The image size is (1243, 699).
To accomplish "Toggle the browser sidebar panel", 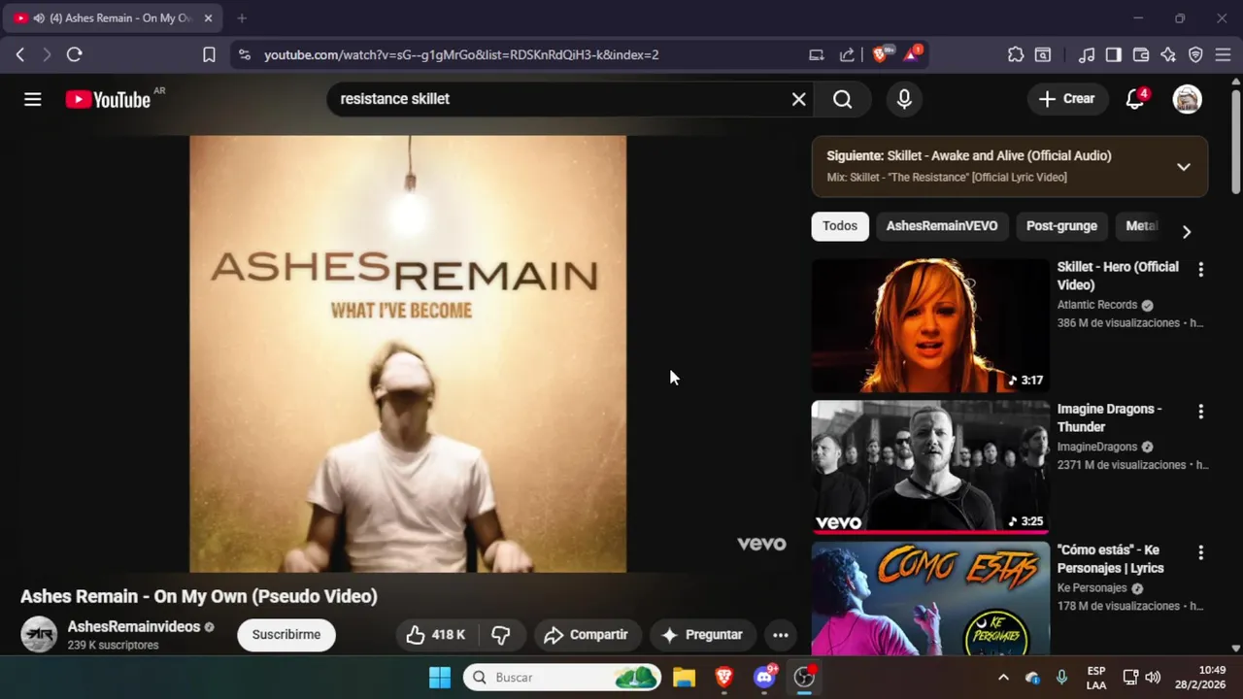I will click(1114, 54).
